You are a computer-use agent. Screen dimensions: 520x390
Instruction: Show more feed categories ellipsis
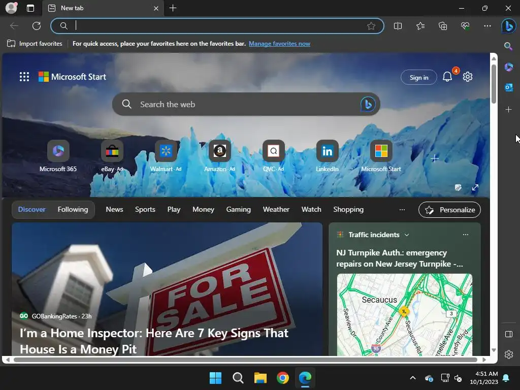coord(402,210)
